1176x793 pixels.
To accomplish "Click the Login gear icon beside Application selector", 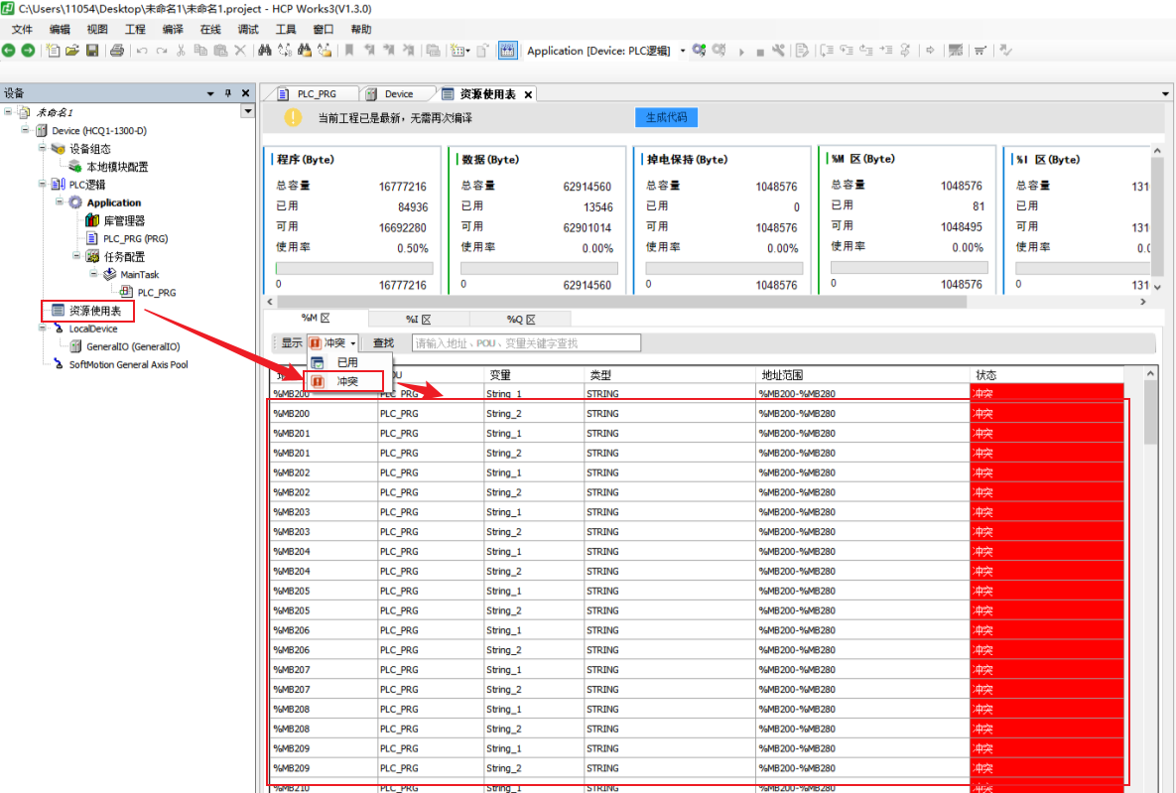I will [x=700, y=51].
